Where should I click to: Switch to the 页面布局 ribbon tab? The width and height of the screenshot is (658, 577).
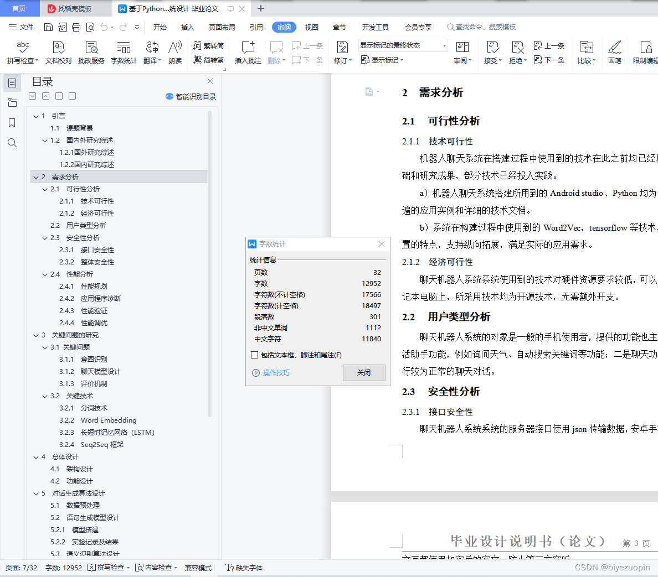coord(222,27)
